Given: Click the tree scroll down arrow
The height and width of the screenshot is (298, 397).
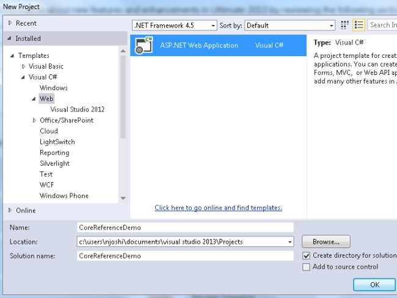Looking at the screenshot, I should click(x=123, y=198).
